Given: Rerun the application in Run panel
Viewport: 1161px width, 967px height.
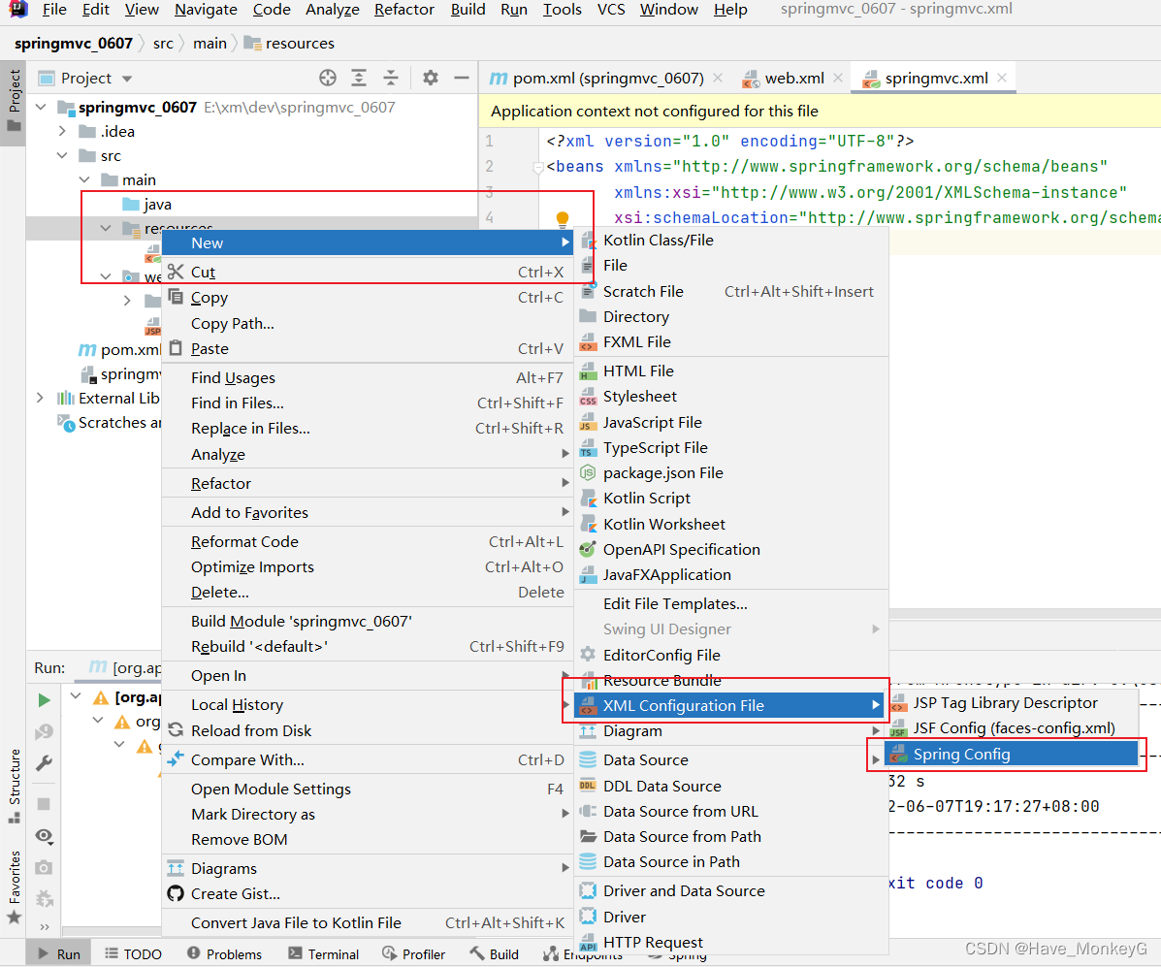Looking at the screenshot, I should (x=43, y=699).
